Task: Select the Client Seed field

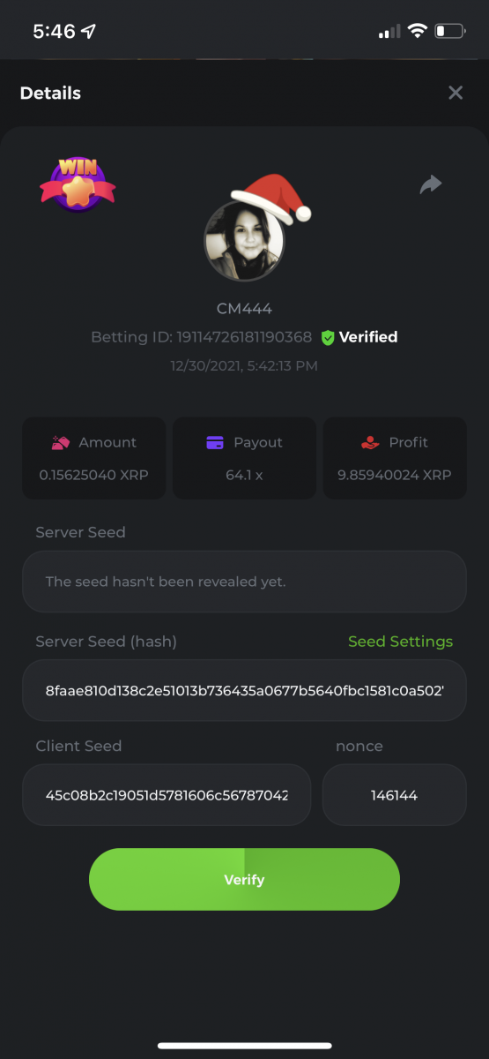Action: click(167, 794)
